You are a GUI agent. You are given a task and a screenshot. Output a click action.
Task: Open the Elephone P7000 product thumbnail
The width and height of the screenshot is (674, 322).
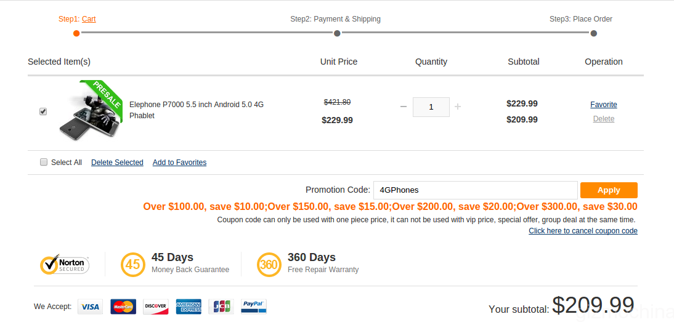[91, 111]
